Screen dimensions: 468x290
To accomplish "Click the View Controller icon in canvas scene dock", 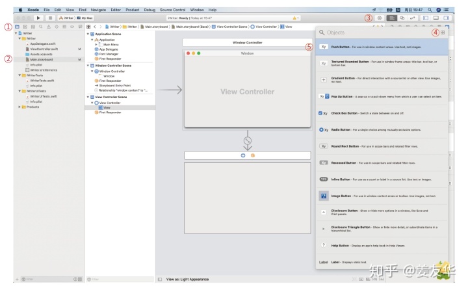I will (243, 155).
